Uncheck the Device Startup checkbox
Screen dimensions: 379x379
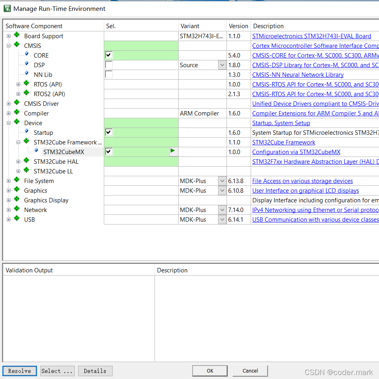(x=109, y=132)
